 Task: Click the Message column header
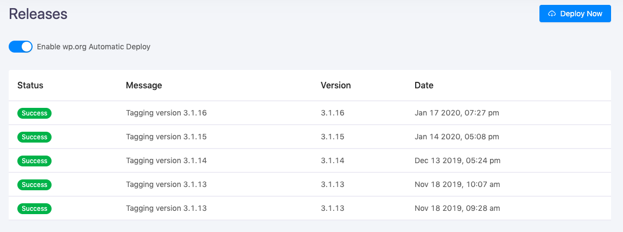[144, 85]
